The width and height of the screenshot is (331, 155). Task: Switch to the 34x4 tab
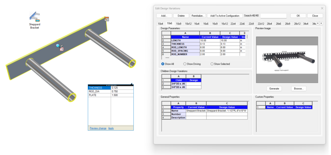pyautogui.click(x=306, y=24)
